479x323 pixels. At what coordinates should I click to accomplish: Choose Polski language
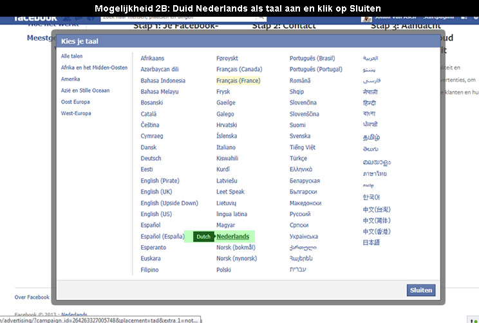[223, 270]
